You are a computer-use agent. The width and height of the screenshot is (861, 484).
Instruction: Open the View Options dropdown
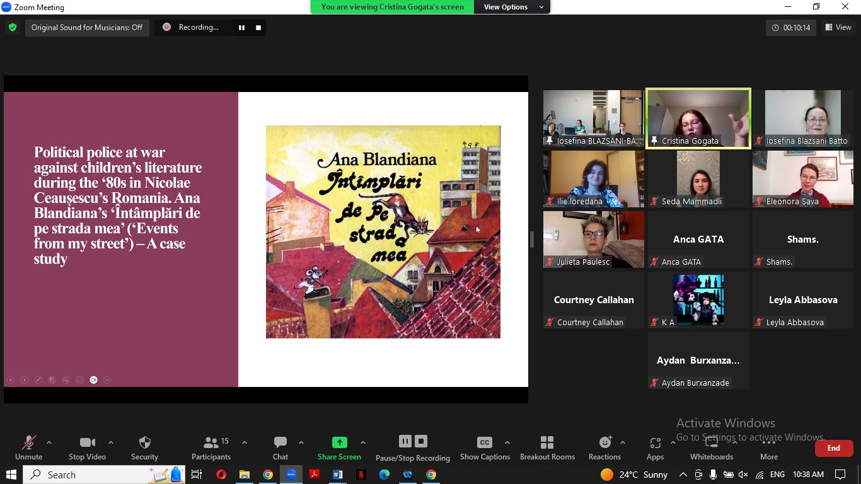[512, 7]
